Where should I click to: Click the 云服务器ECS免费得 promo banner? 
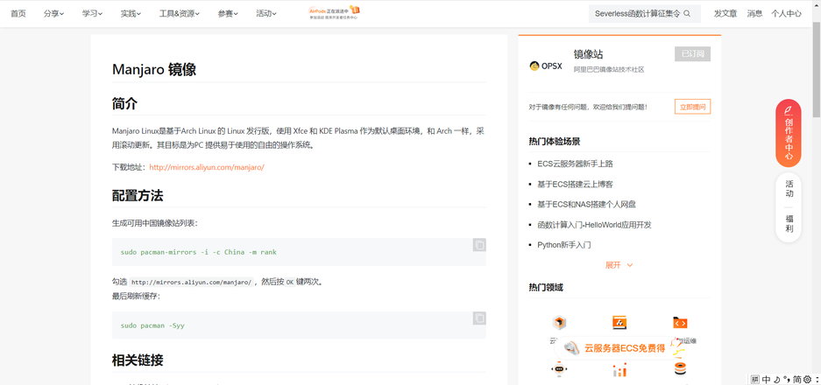click(619, 348)
